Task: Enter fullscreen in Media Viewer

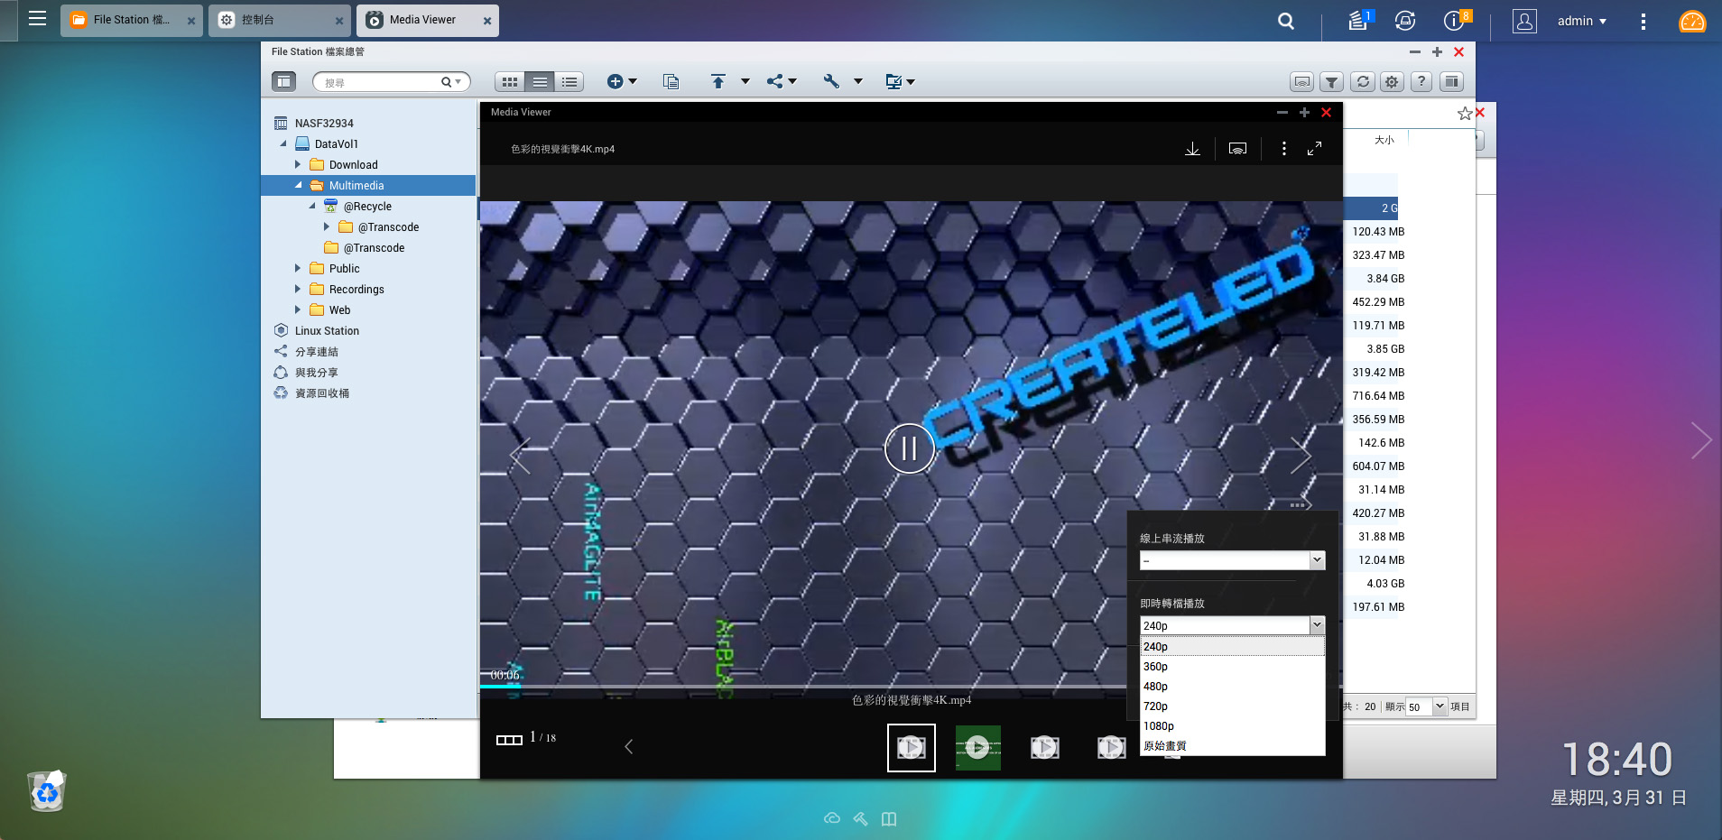Action: click(1314, 149)
